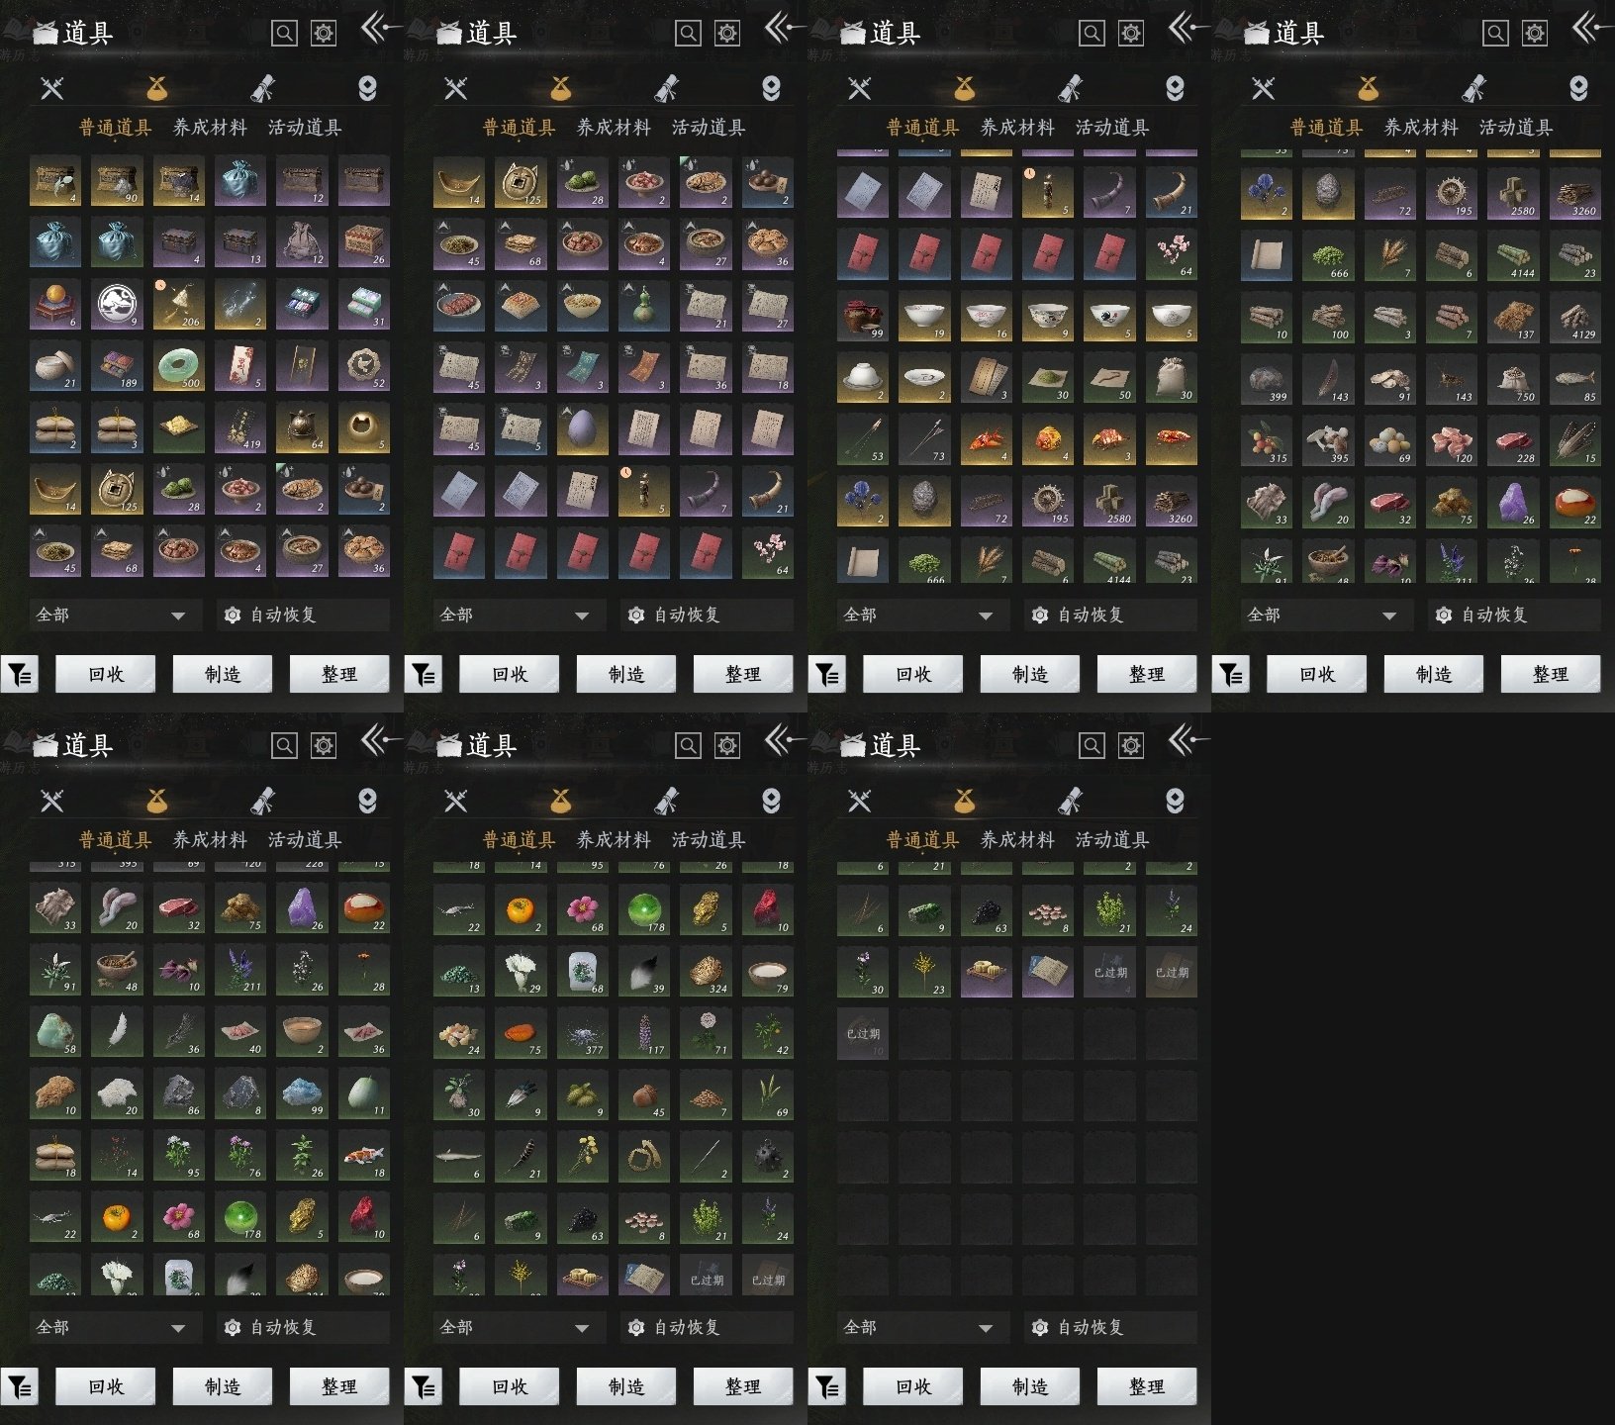Image resolution: width=1615 pixels, height=1425 pixels.
Task: Click the lone 已过期 item with count 10
Action: point(864,1033)
